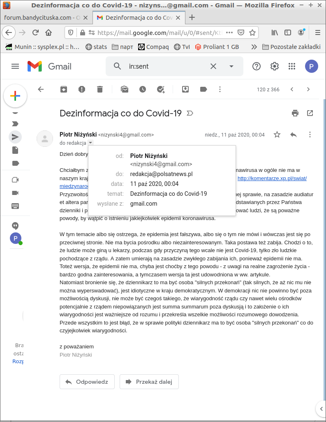The height and width of the screenshot is (422, 326).
Task: Open Hangouts conversations quote icon
Action: tap(15, 226)
